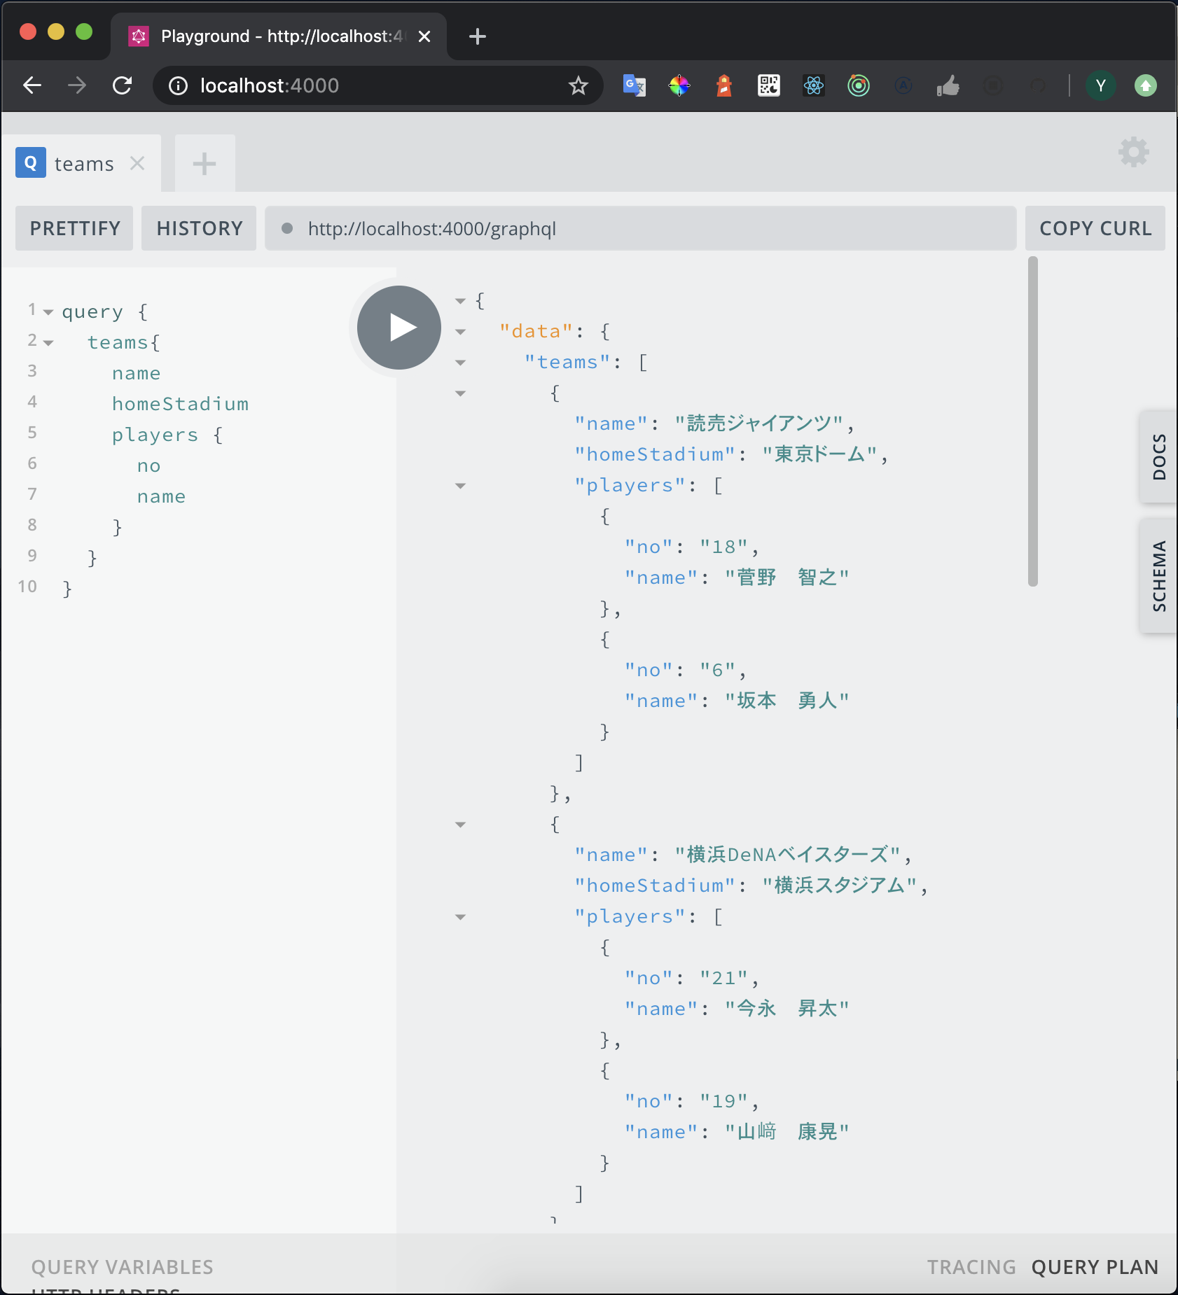This screenshot has height=1295, width=1178.
Task: Click the "山﨑 康晃" player name value
Action: [787, 1132]
